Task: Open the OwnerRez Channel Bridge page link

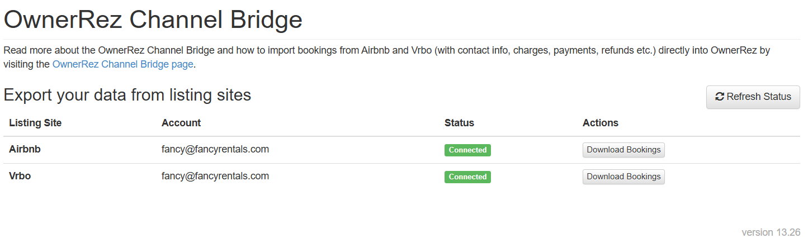Action: (x=122, y=64)
